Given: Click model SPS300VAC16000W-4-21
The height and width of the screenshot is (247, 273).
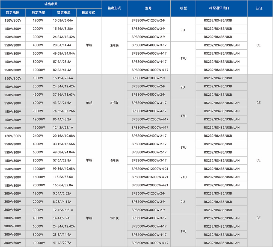Looking at the screenshot, I should 149,177.
